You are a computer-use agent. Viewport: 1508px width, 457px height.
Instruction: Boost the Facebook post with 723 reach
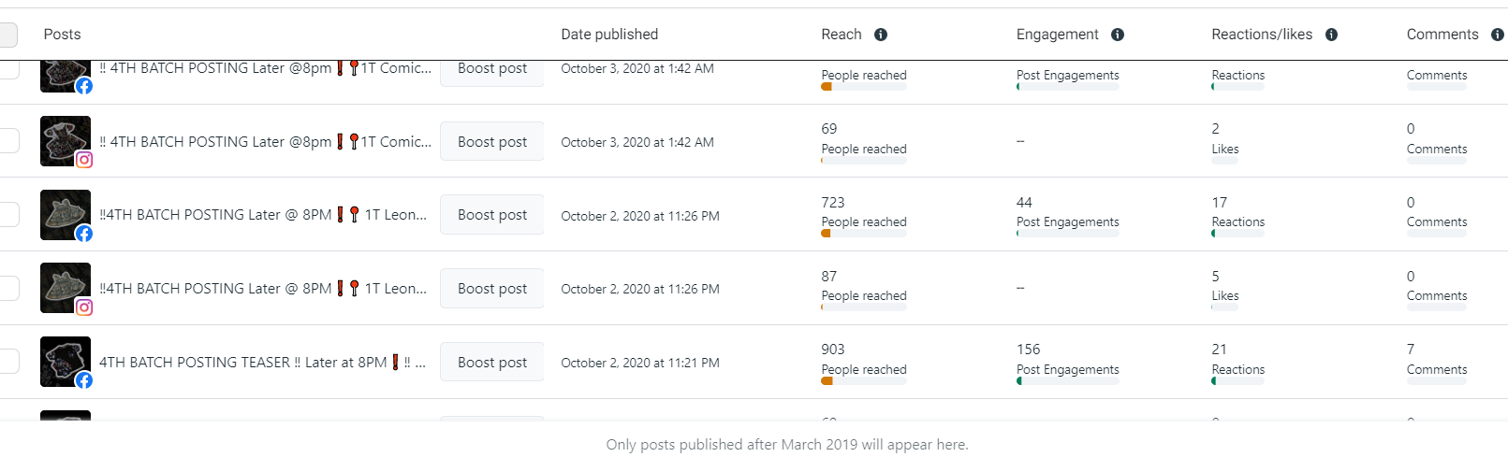click(491, 215)
